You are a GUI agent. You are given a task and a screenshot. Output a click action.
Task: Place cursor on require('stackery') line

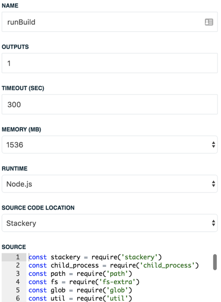click(x=95, y=257)
